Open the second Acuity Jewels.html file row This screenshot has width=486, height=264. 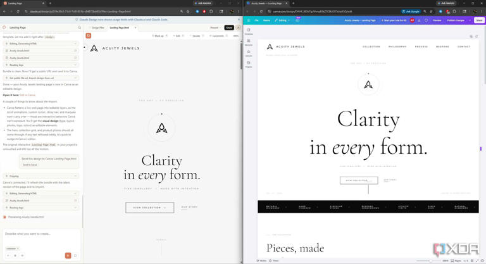pyautogui.click(x=41, y=58)
